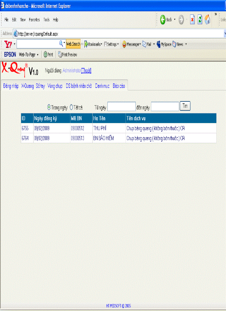The image size is (226, 311).
Task: Refresh the current page
Action: point(200,19)
